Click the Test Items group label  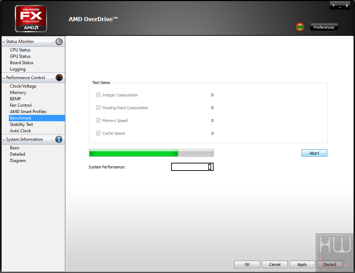coord(101,83)
